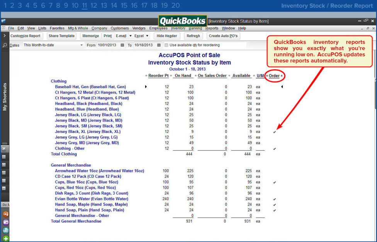The height and width of the screenshot is (242, 377).
Task: Click the Clothing group heading
Action: tap(59, 81)
